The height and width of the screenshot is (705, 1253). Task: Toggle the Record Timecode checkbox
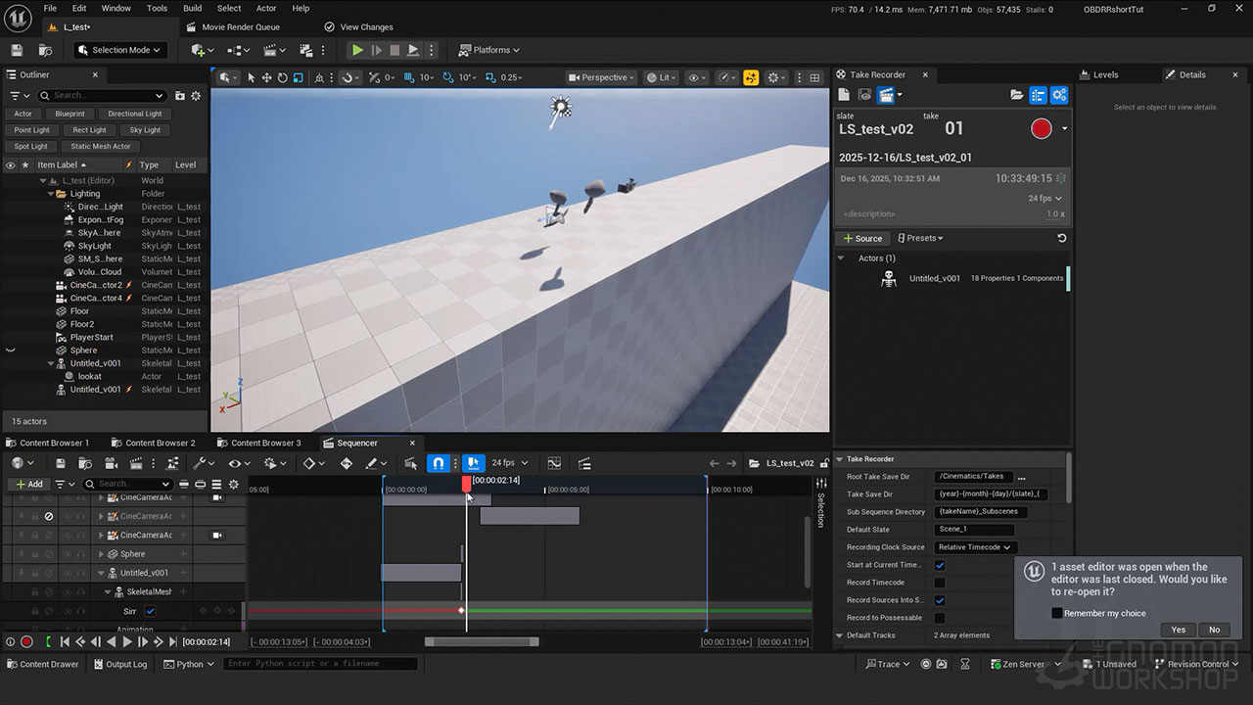click(940, 583)
